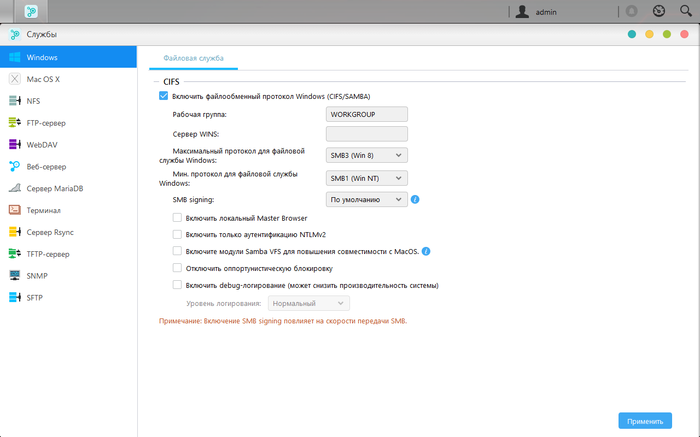Enable local Master Browser checkbox
The width and height of the screenshot is (700, 437).
point(177,217)
